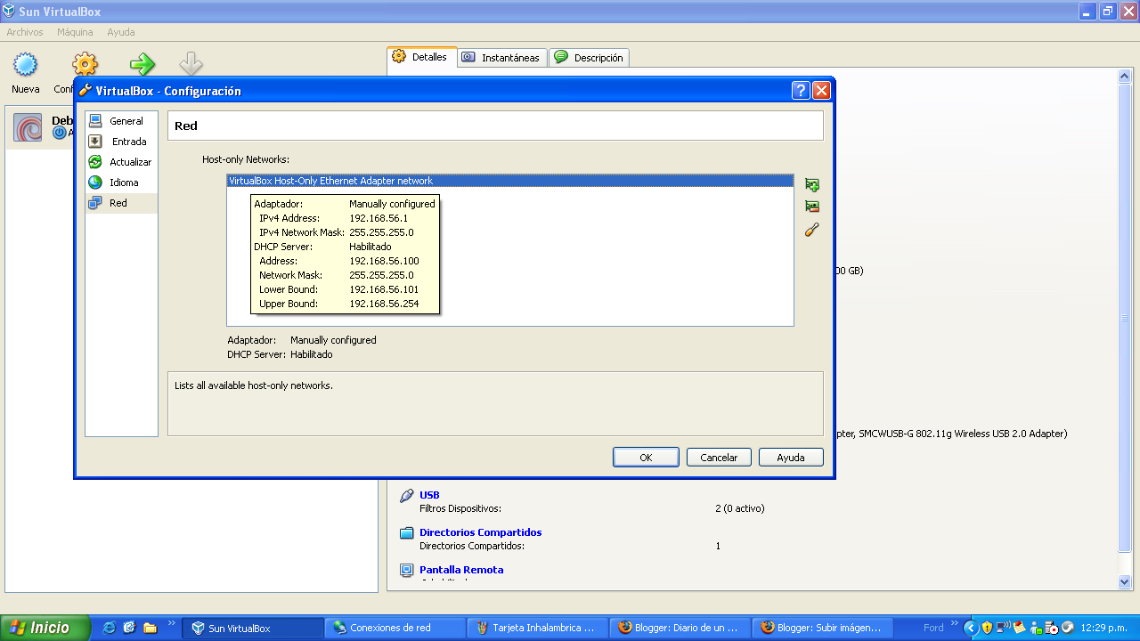1140x641 pixels.
Task: Open the Máquina menu
Action: tap(75, 32)
